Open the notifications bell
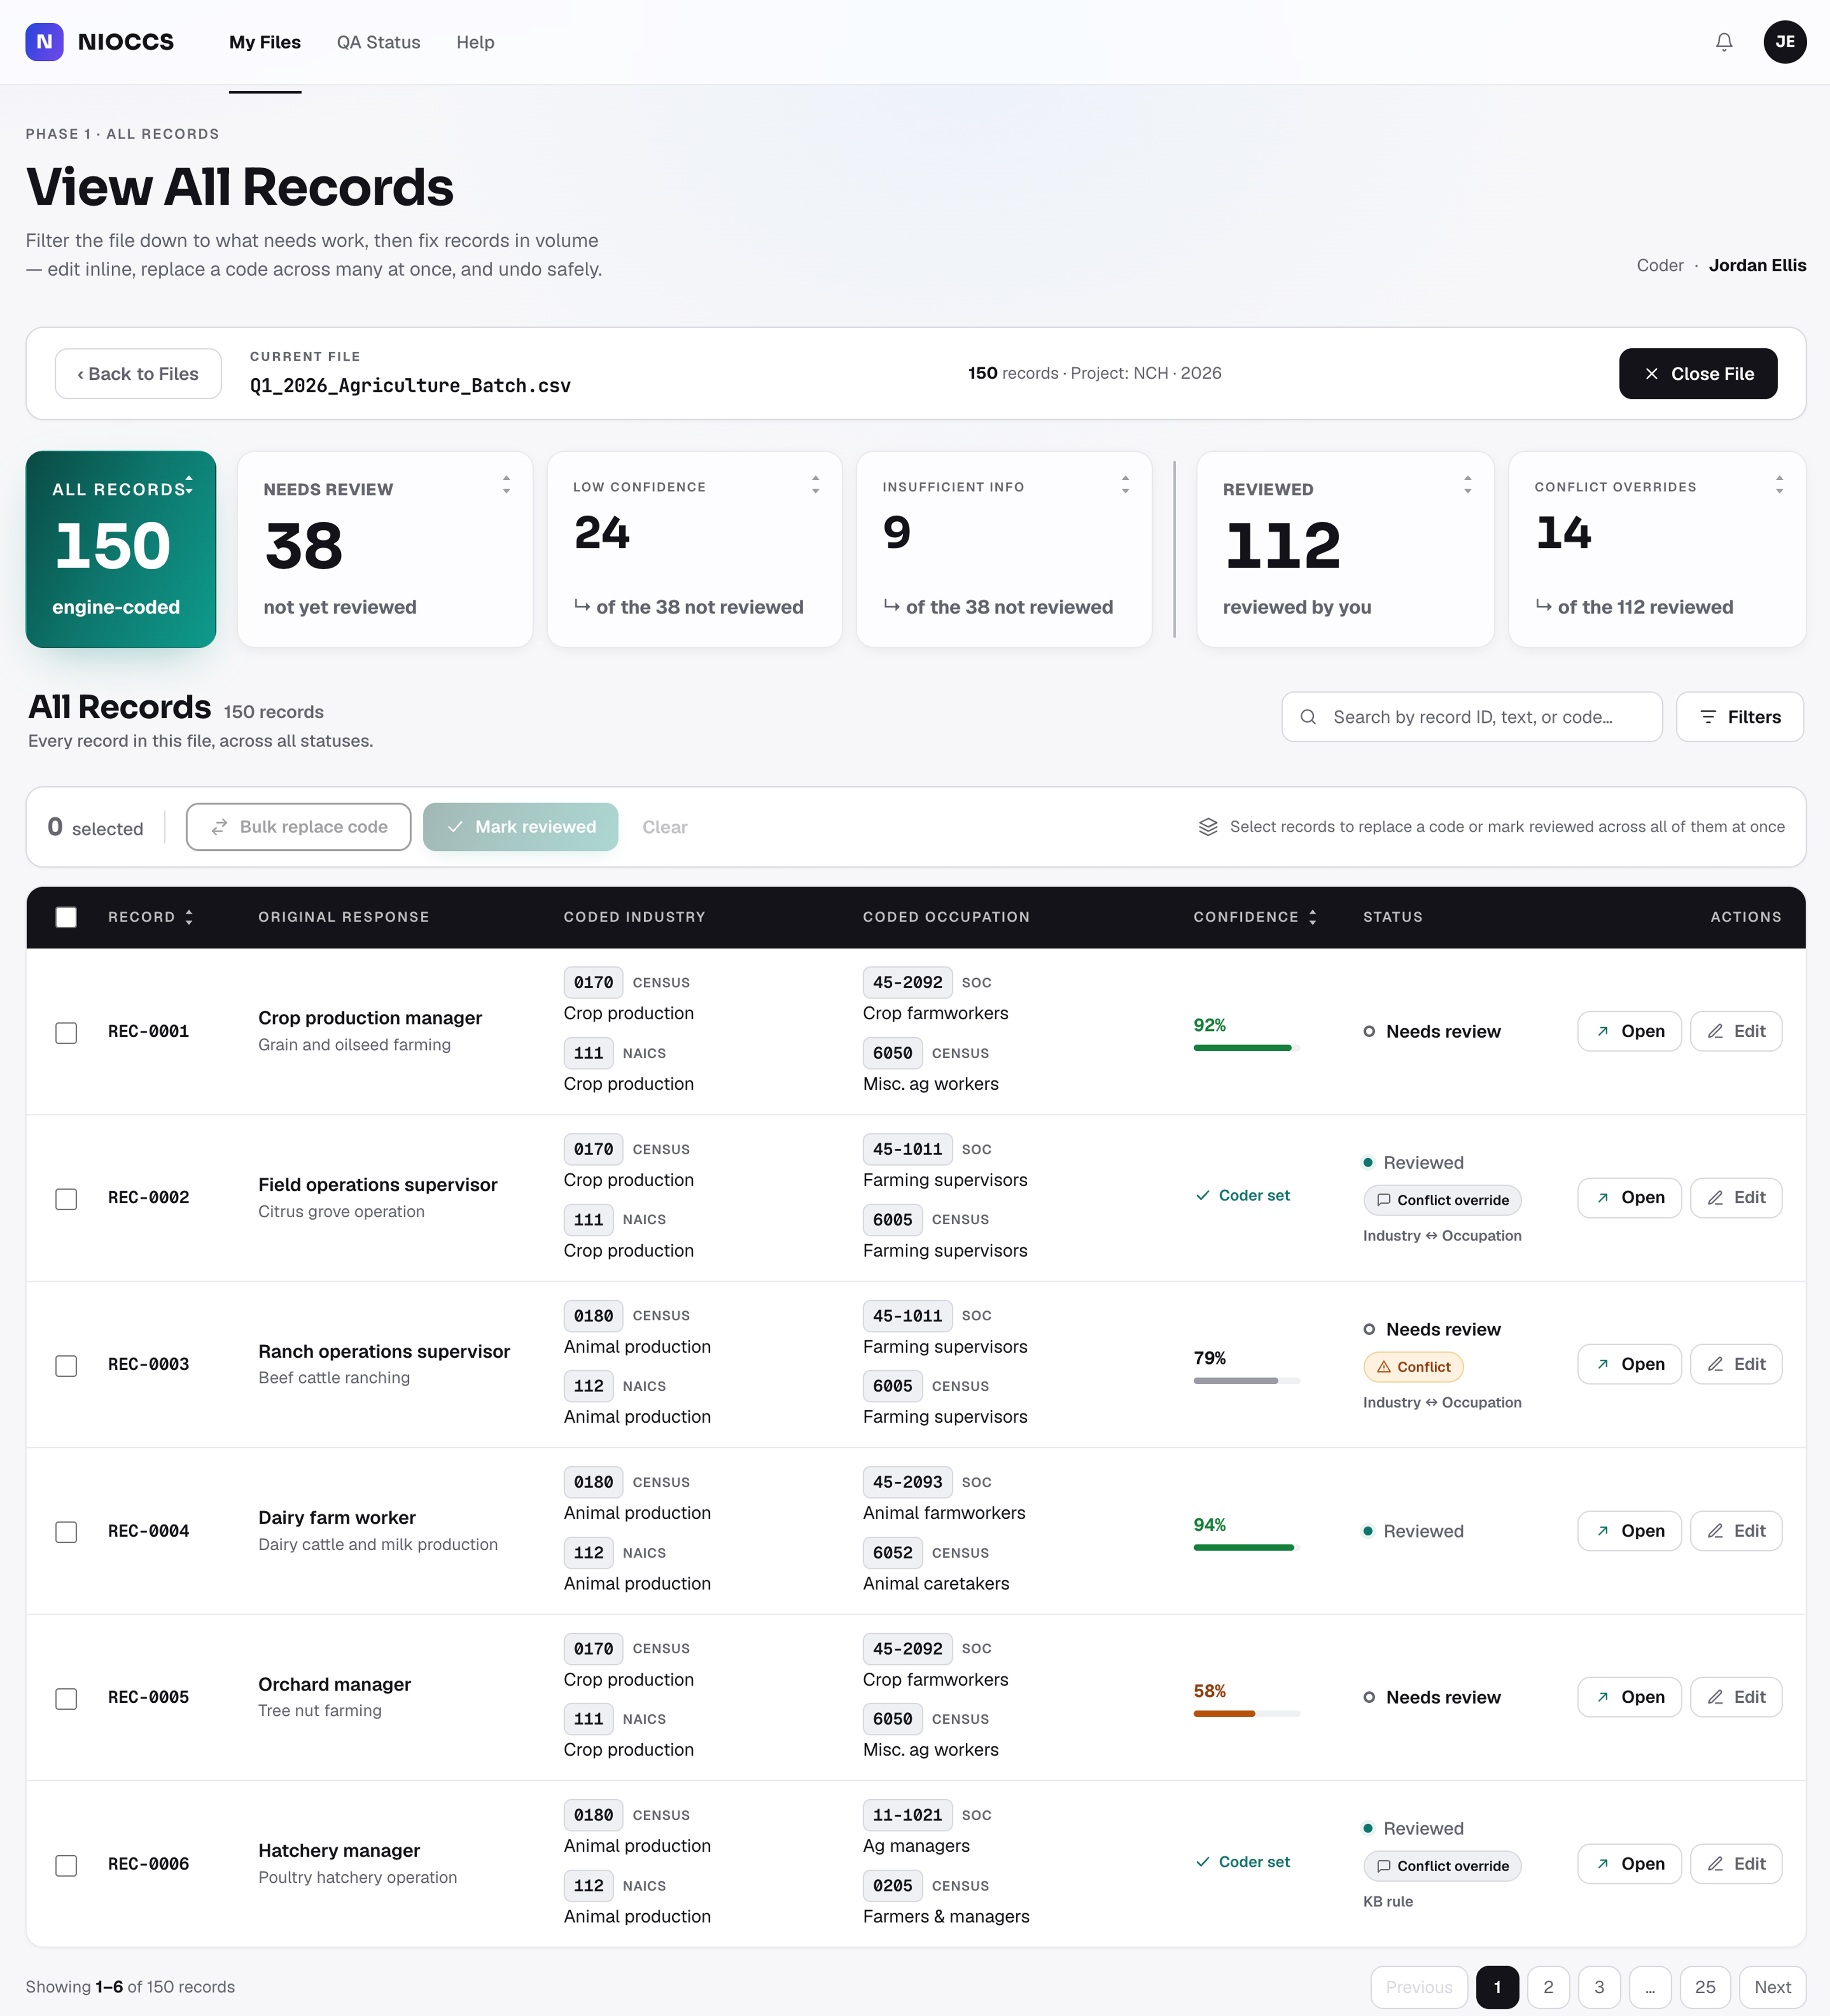Viewport: 1830px width, 2016px height. click(1723, 42)
